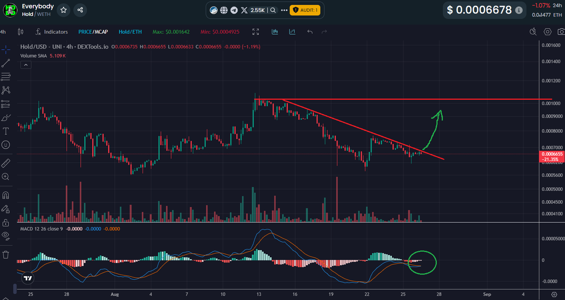This screenshot has height=300, width=565.
Task: Click the -1.07% 24h change value
Action: coord(542,6)
